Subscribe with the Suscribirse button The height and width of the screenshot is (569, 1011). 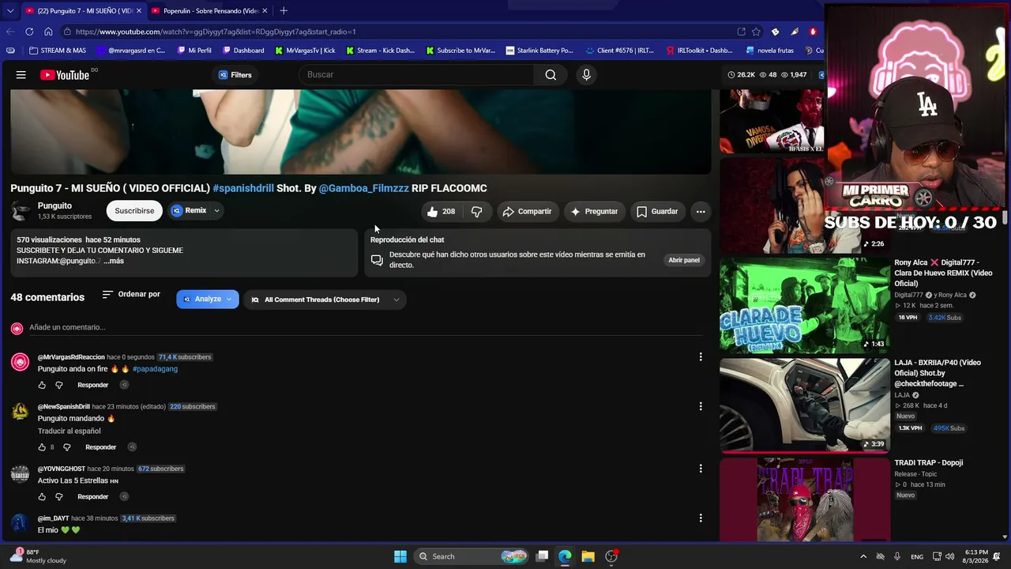tap(134, 211)
